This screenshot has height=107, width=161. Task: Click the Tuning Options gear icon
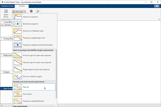(x=31, y=11)
